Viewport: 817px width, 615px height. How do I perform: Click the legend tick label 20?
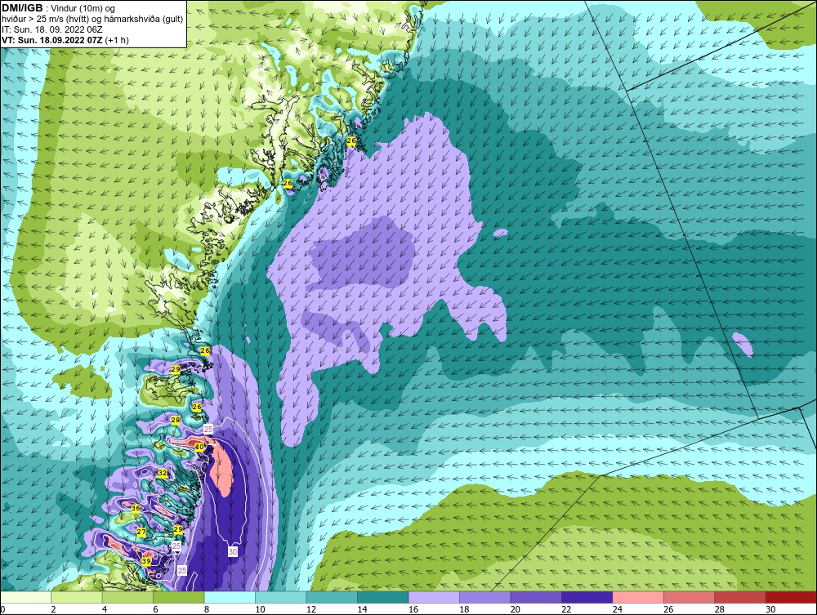(x=516, y=609)
